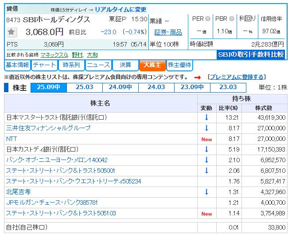The height and width of the screenshot is (234, 288).
Task: Switch to the 決算 tab
Action: point(125,65)
